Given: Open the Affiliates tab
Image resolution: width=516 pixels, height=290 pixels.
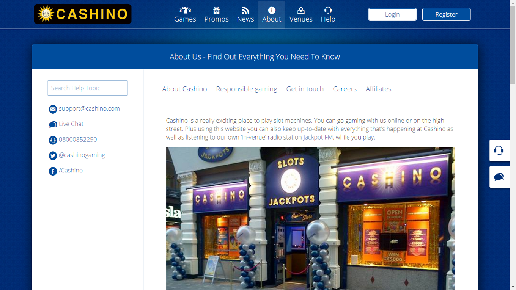Looking at the screenshot, I should tap(378, 89).
